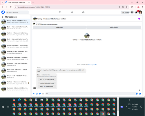Open the emoji picker in message box
Image resolution: width=145 pixels, height=116 pixels.
tap(137, 94)
